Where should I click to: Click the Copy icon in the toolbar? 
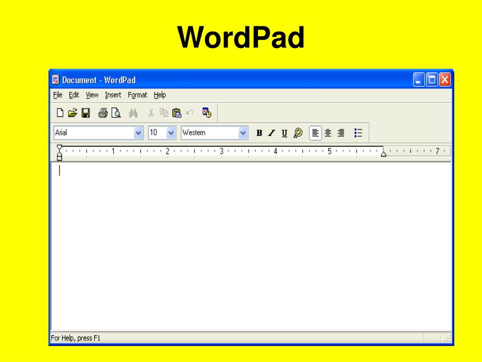click(x=164, y=113)
